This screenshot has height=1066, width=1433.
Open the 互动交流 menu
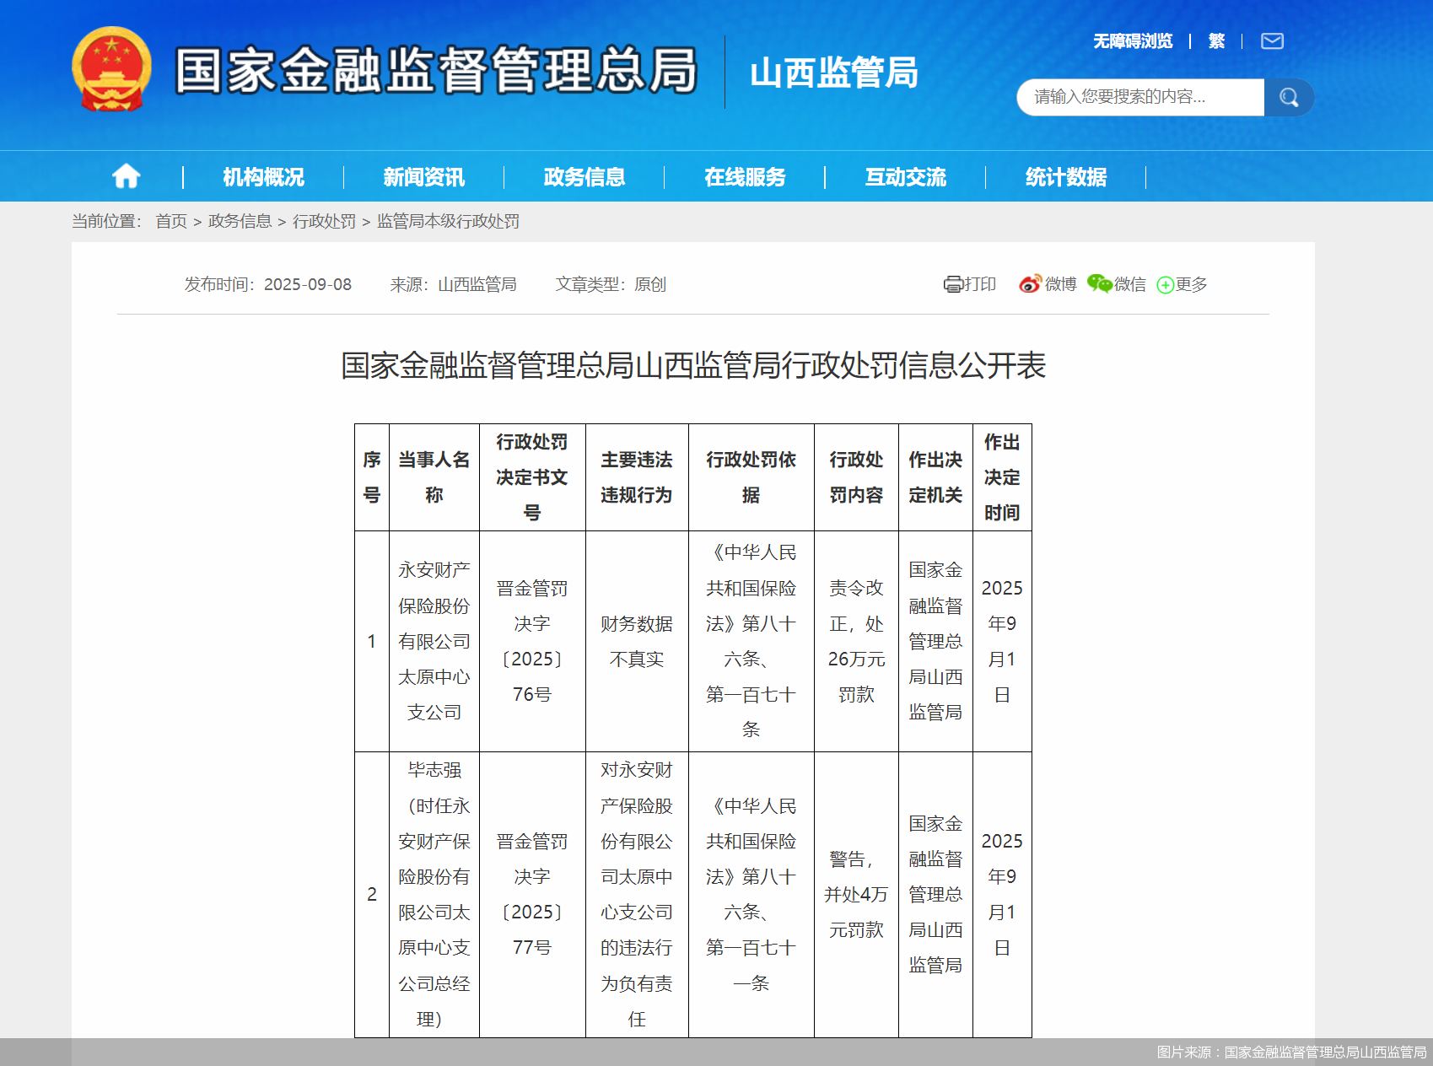[906, 177]
